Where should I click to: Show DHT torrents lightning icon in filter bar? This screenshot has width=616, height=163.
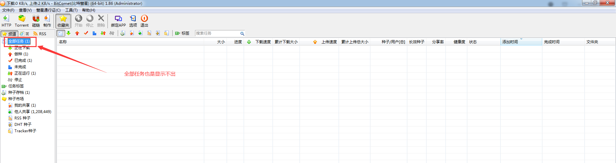point(158,33)
